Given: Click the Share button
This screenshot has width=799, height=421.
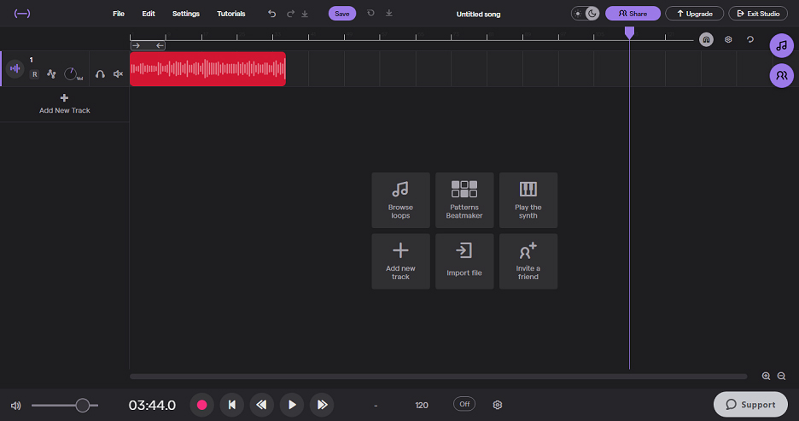Looking at the screenshot, I should tap(633, 14).
